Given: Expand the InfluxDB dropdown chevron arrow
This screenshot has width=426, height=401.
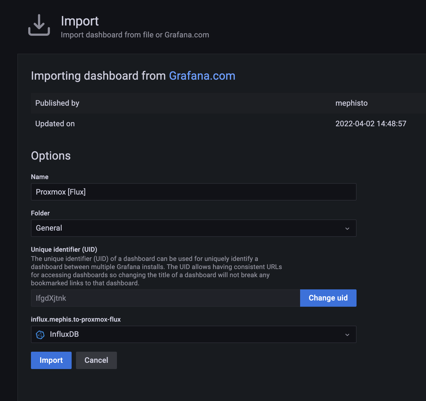Looking at the screenshot, I should pos(347,335).
